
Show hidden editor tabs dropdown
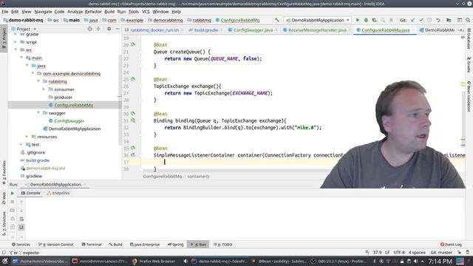click(x=461, y=30)
